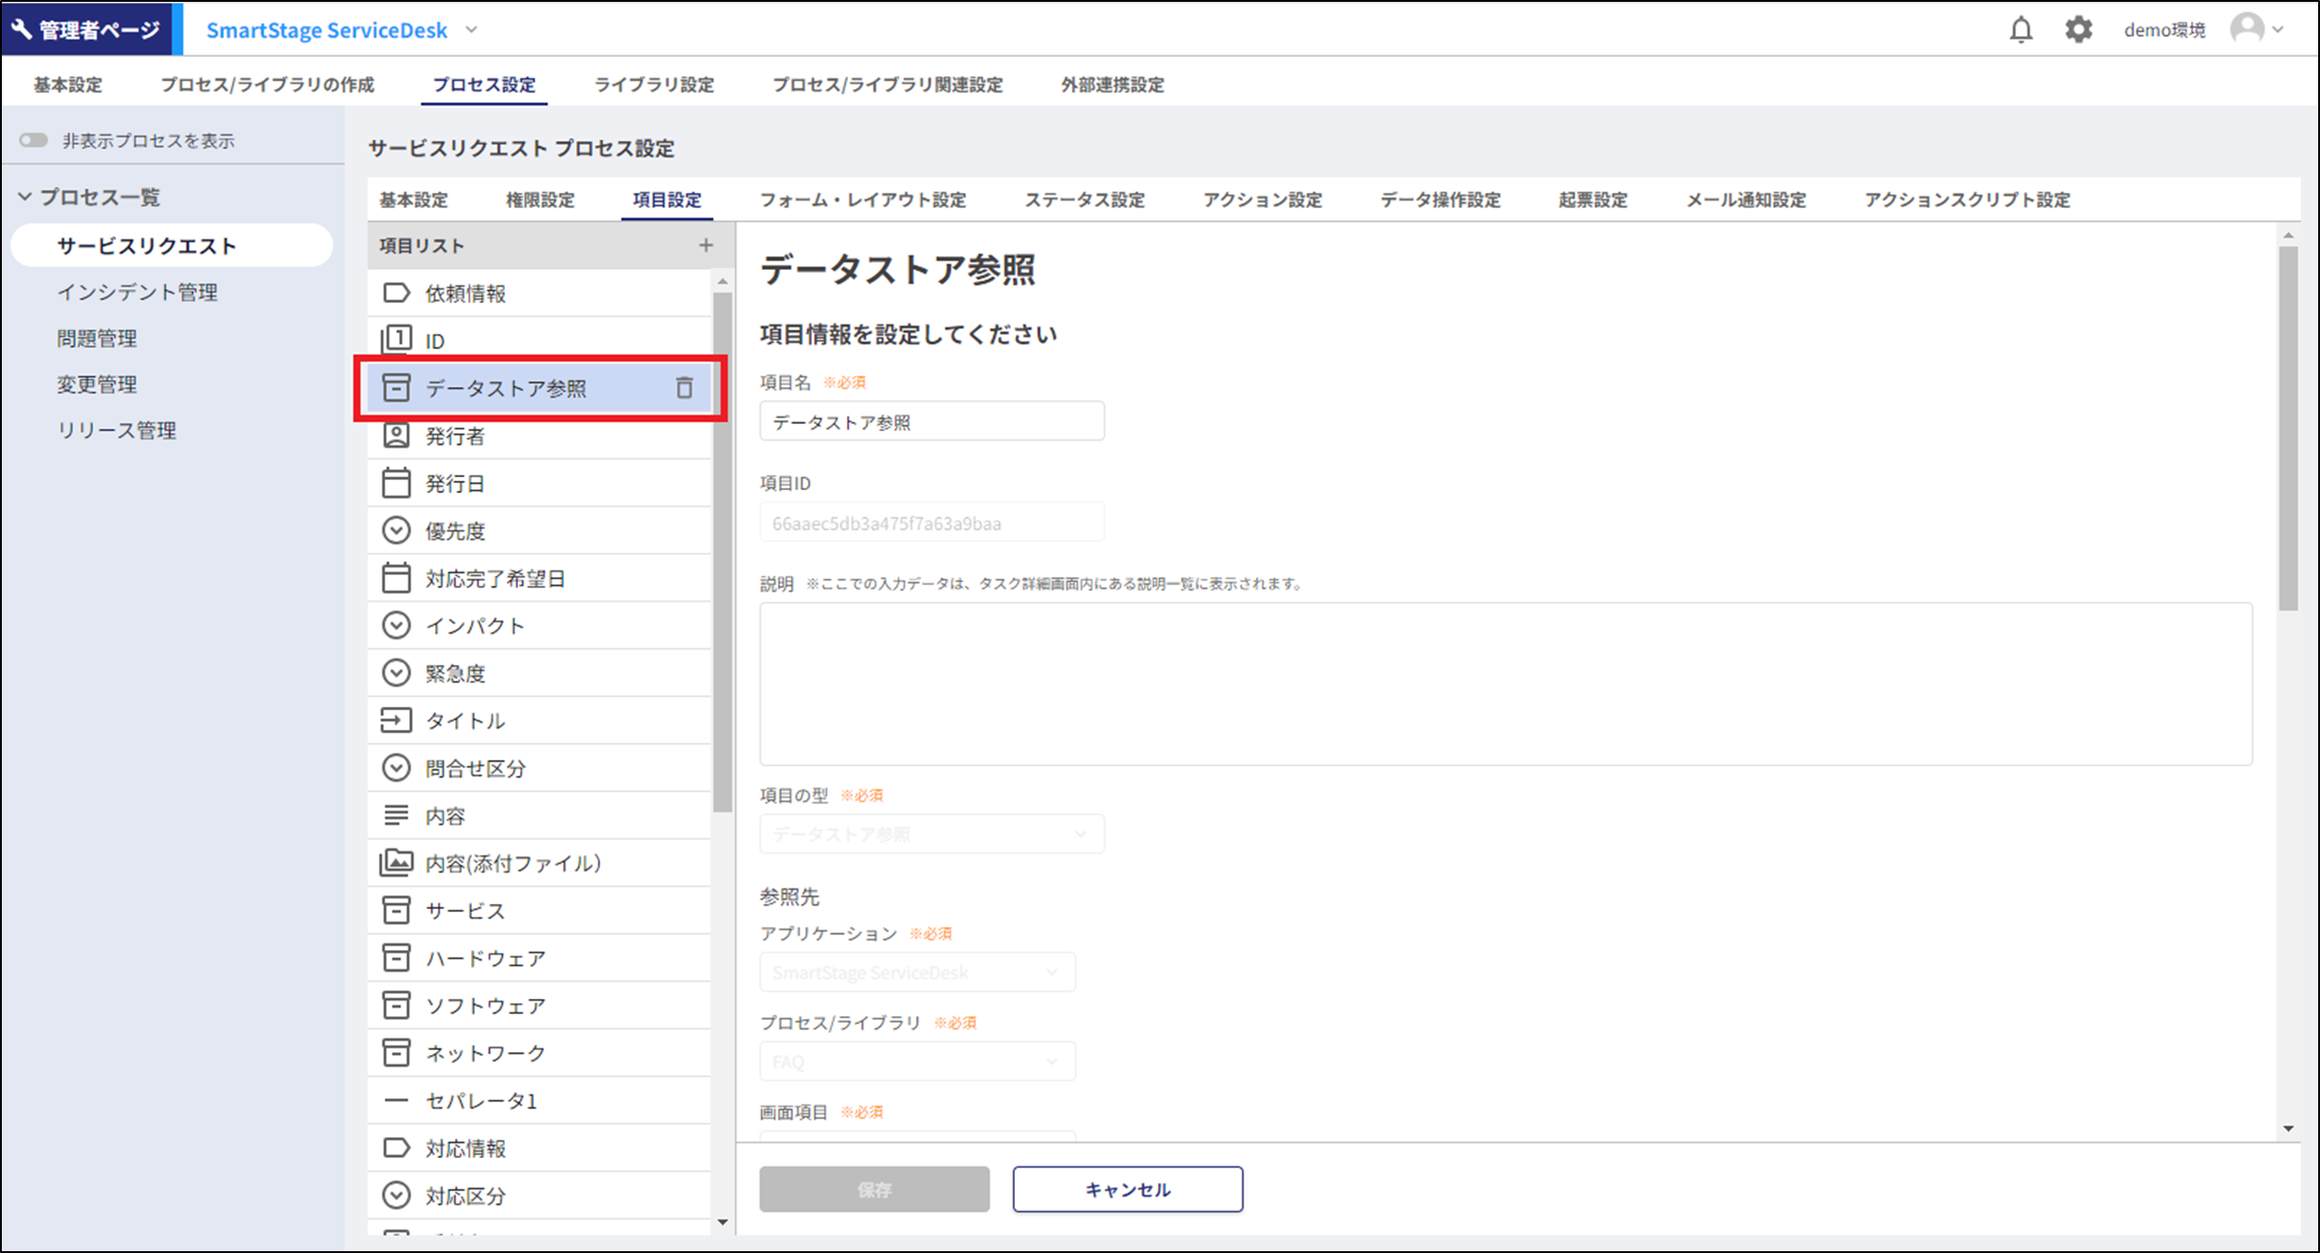This screenshot has height=1253, width=2320.
Task: Delete データストア参照 with trash icon
Action: 684,388
